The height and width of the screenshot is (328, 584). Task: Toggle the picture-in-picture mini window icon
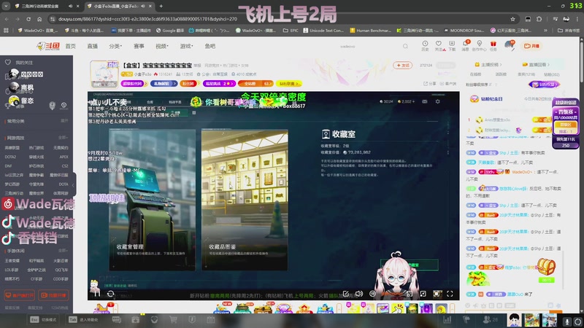[x=410, y=294]
